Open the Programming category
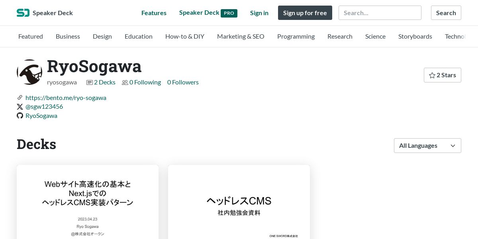The height and width of the screenshot is (239, 478). [296, 36]
